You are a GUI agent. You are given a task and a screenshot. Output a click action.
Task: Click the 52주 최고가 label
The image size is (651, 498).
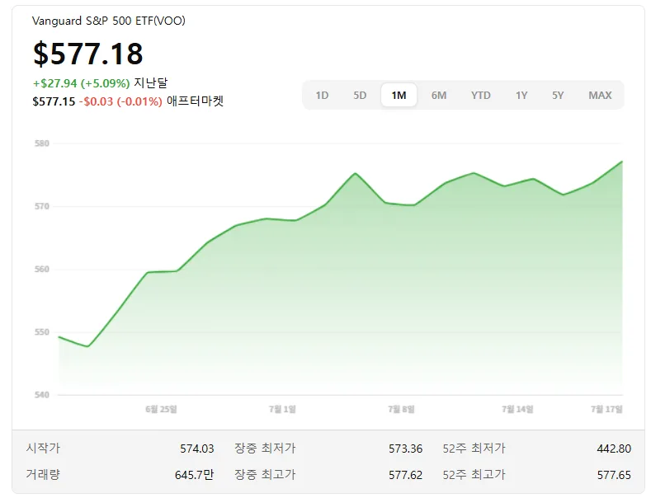coord(474,474)
